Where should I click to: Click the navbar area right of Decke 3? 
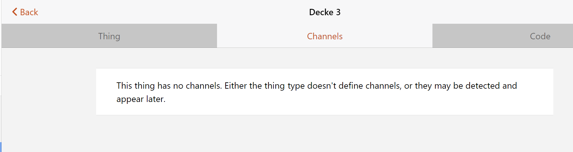tap(444, 12)
